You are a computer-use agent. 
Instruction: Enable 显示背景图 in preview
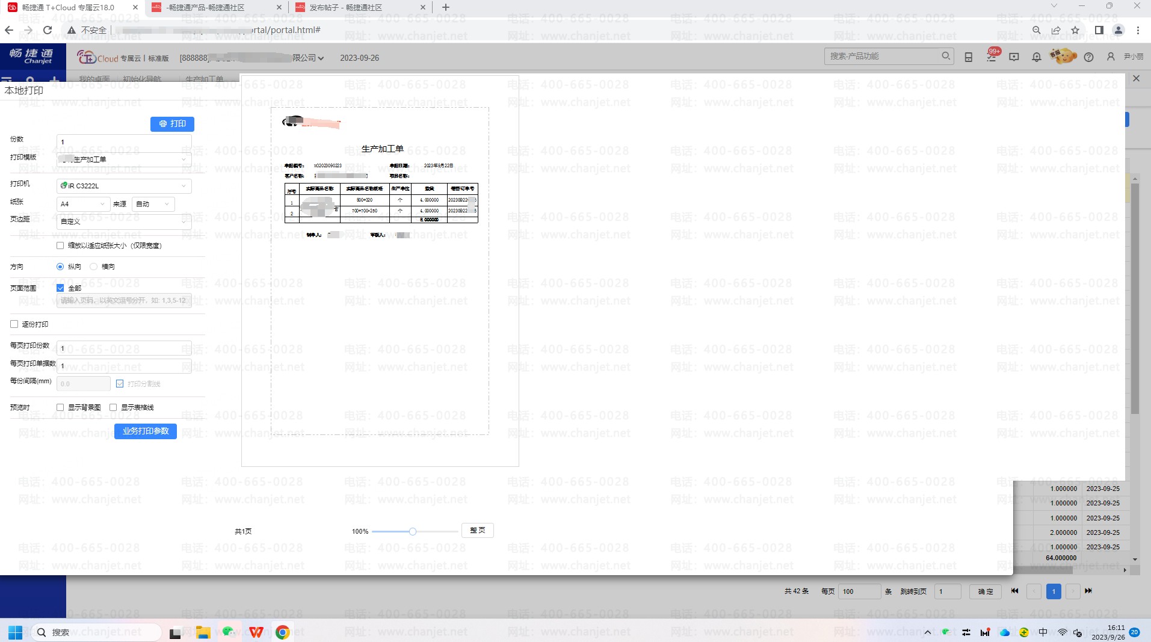60,407
